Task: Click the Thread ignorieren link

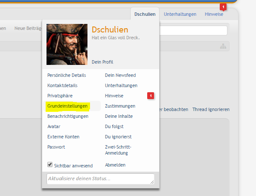Action: [x=211, y=109]
